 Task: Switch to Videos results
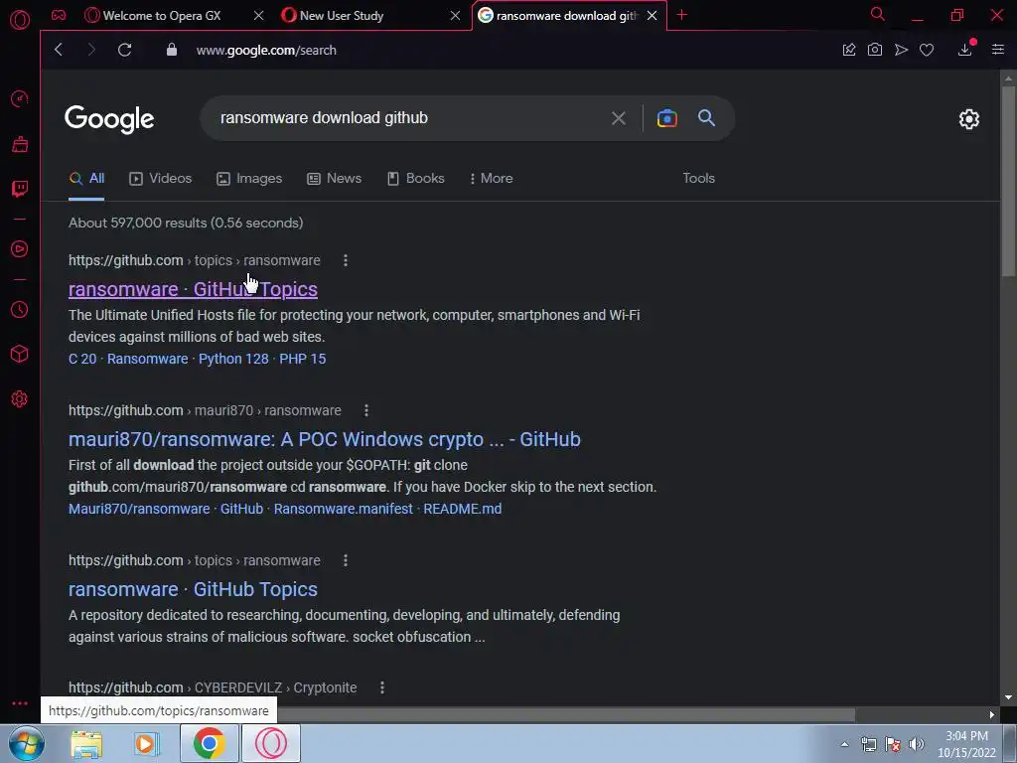pyautogui.click(x=161, y=179)
